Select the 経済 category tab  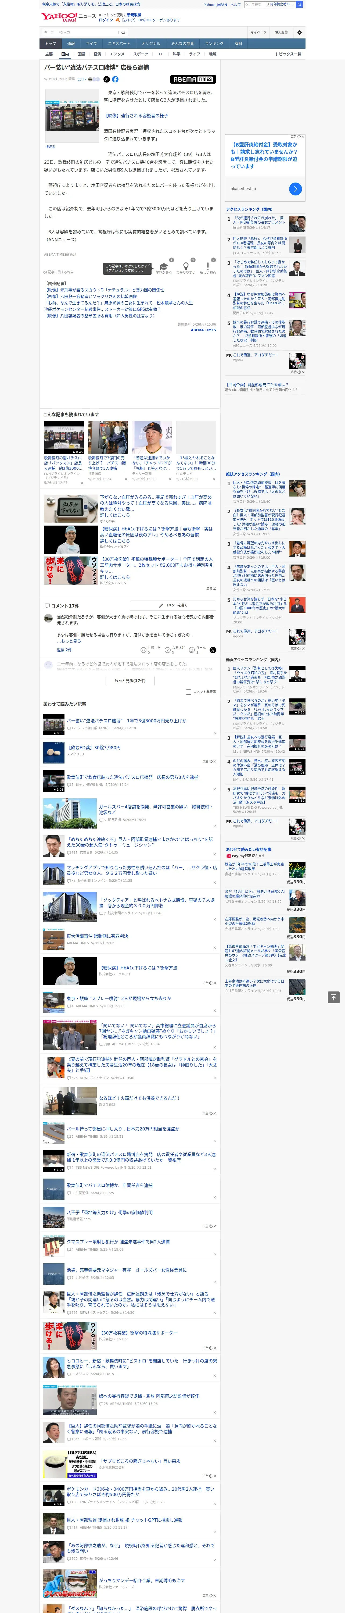(97, 54)
